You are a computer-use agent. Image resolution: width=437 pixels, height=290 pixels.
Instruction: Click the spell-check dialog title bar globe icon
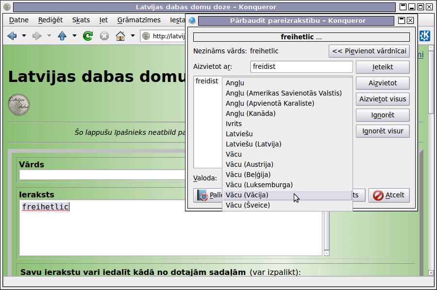[x=192, y=20]
